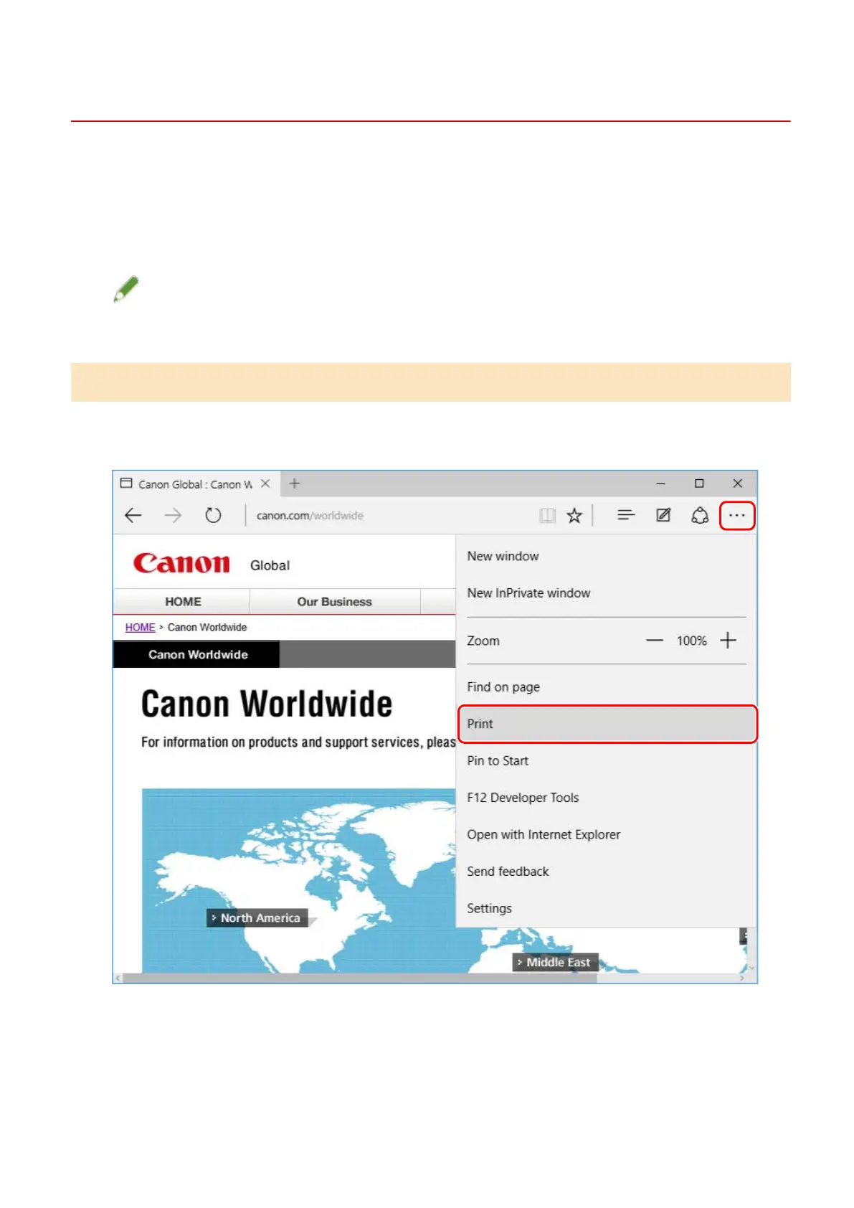The image size is (854, 1208).
Task: Select North America map label
Action: (x=257, y=918)
